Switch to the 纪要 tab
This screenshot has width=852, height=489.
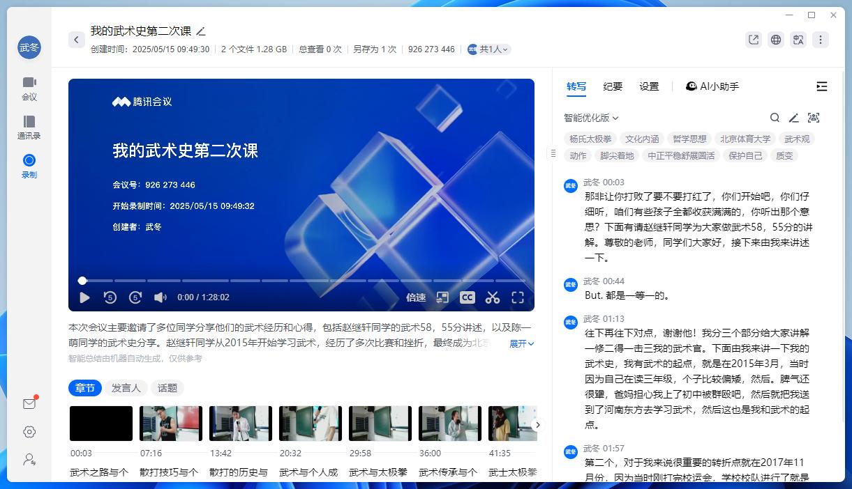click(x=613, y=86)
